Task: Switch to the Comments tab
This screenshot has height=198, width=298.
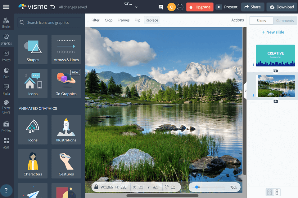Action: click(x=285, y=21)
